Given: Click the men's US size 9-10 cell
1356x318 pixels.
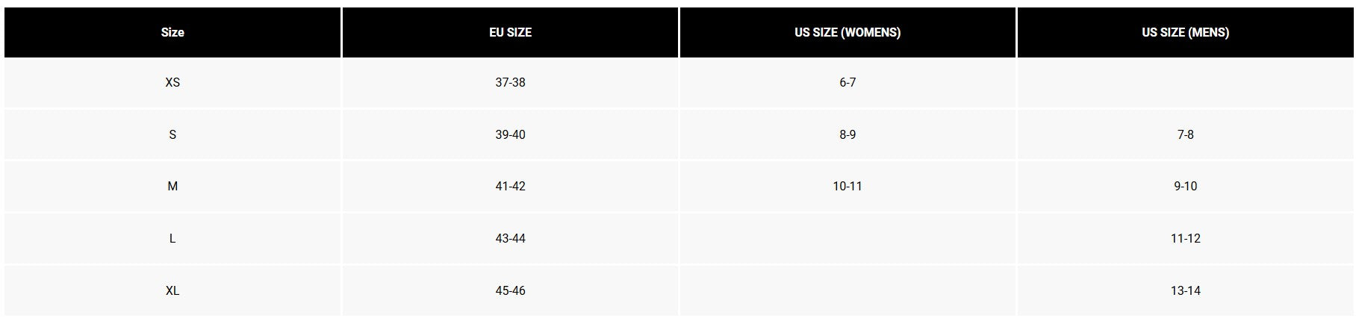Looking at the screenshot, I should 1185,186.
